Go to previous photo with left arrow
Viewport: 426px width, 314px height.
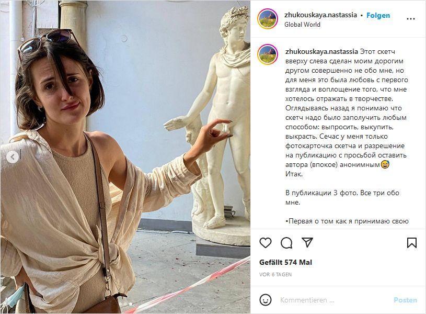point(13,157)
